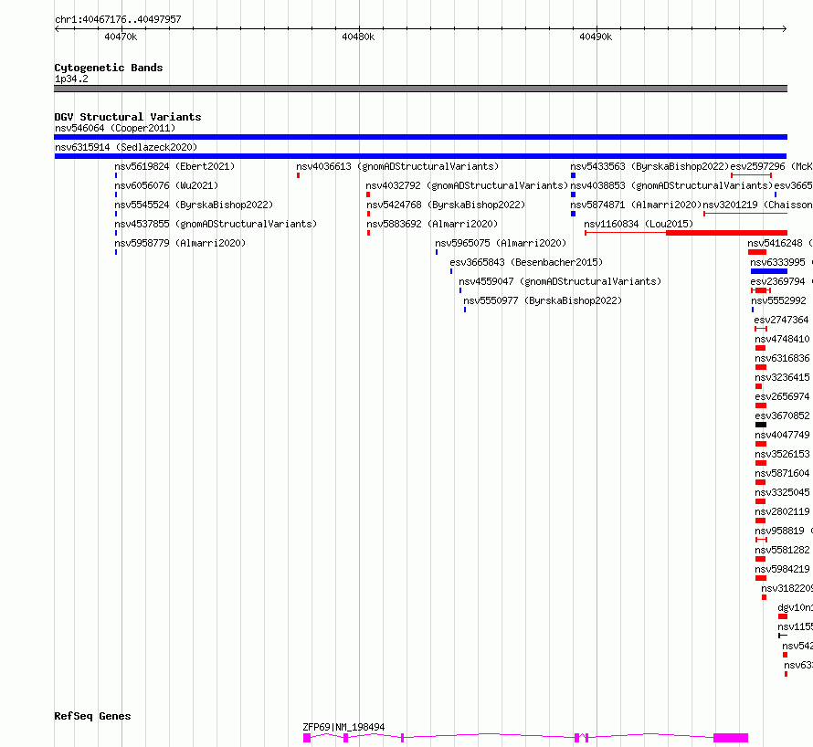Click the gray 1p34.2 cytogenetic band bar
This screenshot has height=747, width=813.
click(x=420, y=89)
